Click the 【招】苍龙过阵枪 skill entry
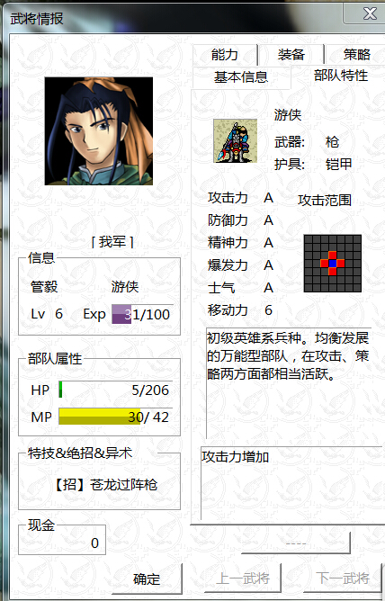Image resolution: width=385 pixels, height=601 pixels. coord(104,485)
